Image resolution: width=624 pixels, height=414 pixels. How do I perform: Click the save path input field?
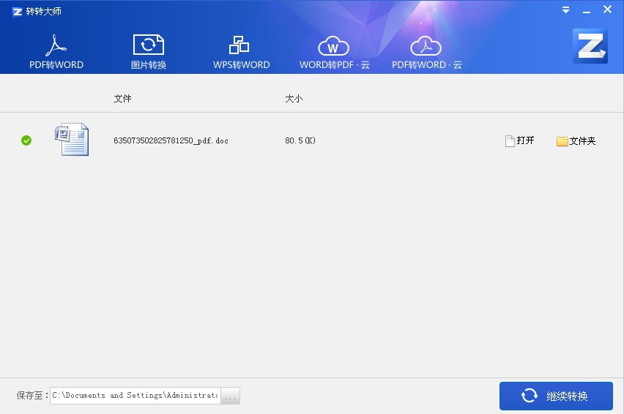point(135,396)
